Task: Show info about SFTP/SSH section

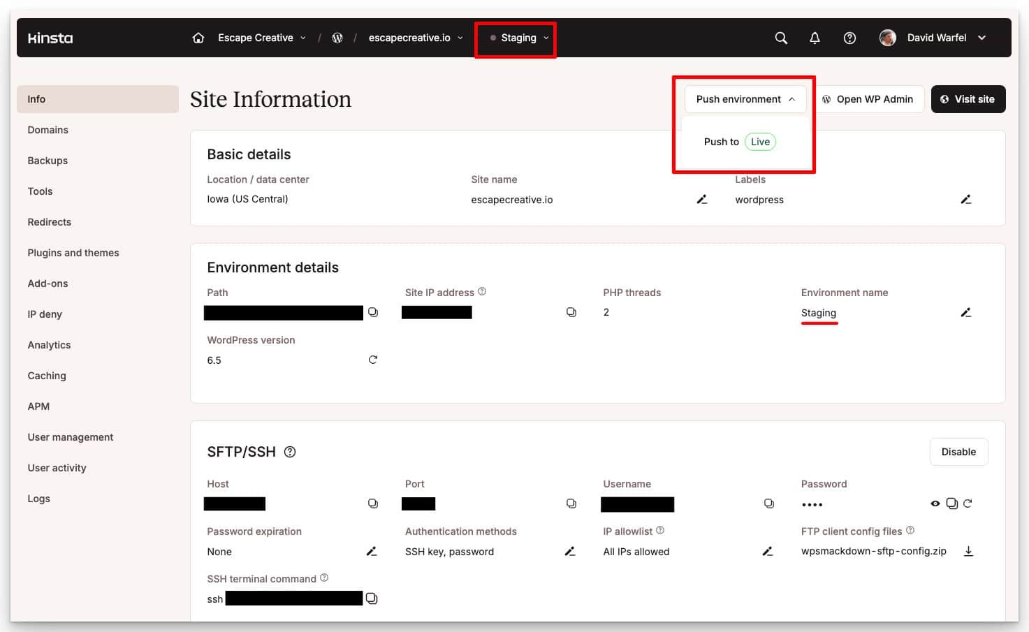Action: point(290,452)
